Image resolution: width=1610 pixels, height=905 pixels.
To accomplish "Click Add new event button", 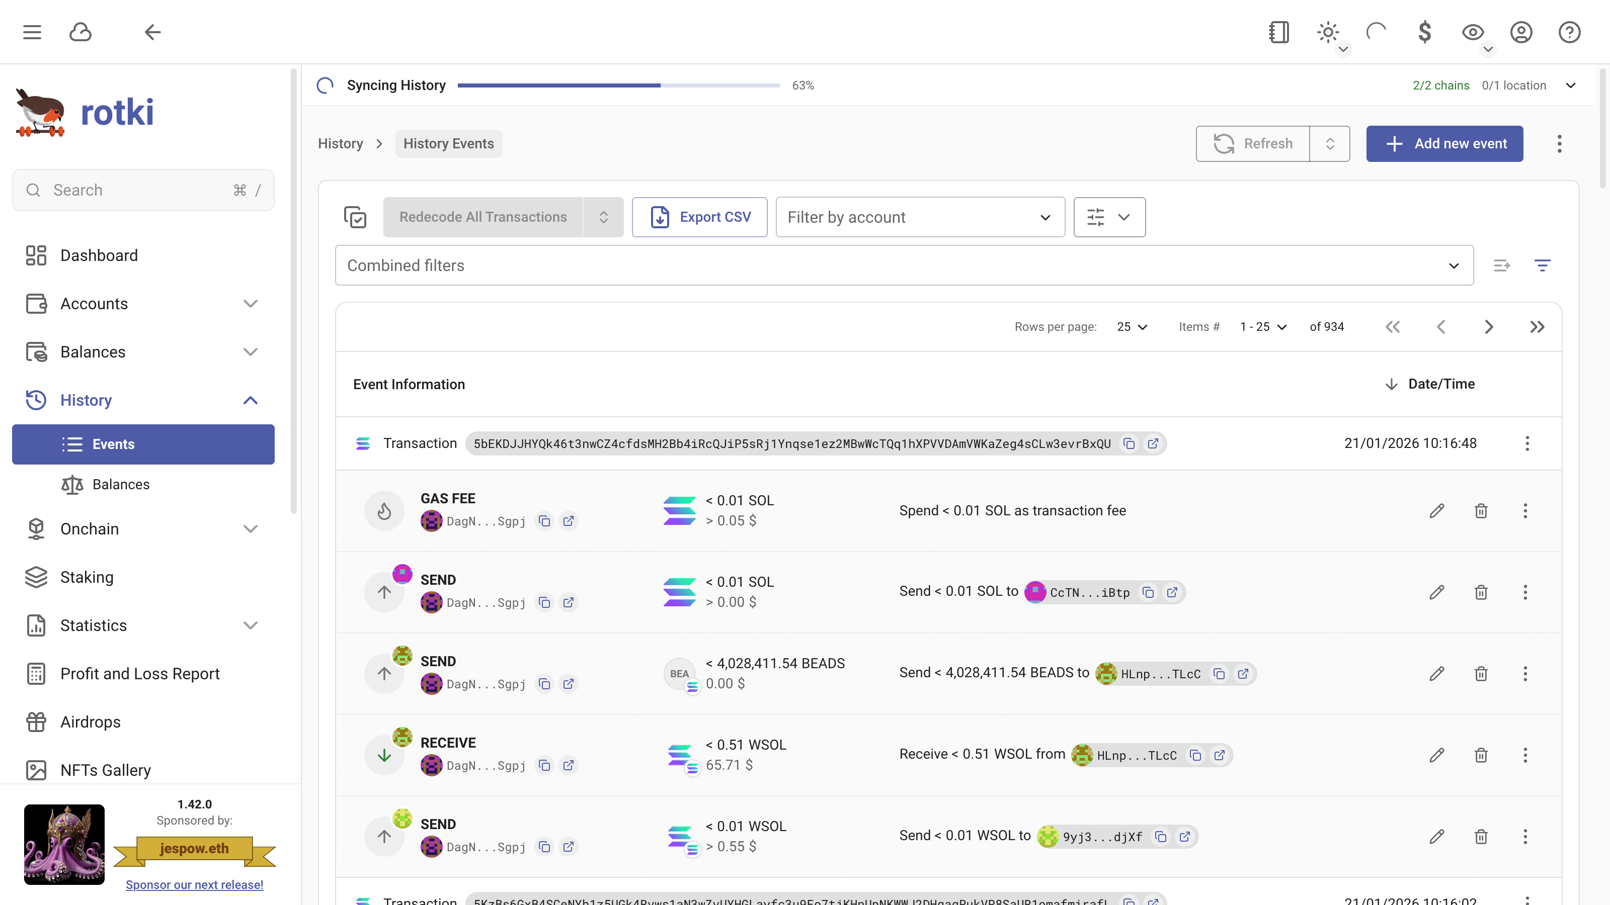I will pos(1444,144).
